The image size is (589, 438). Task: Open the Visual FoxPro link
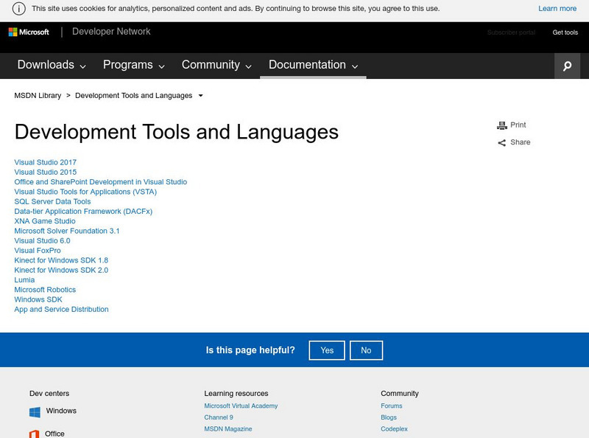38,250
